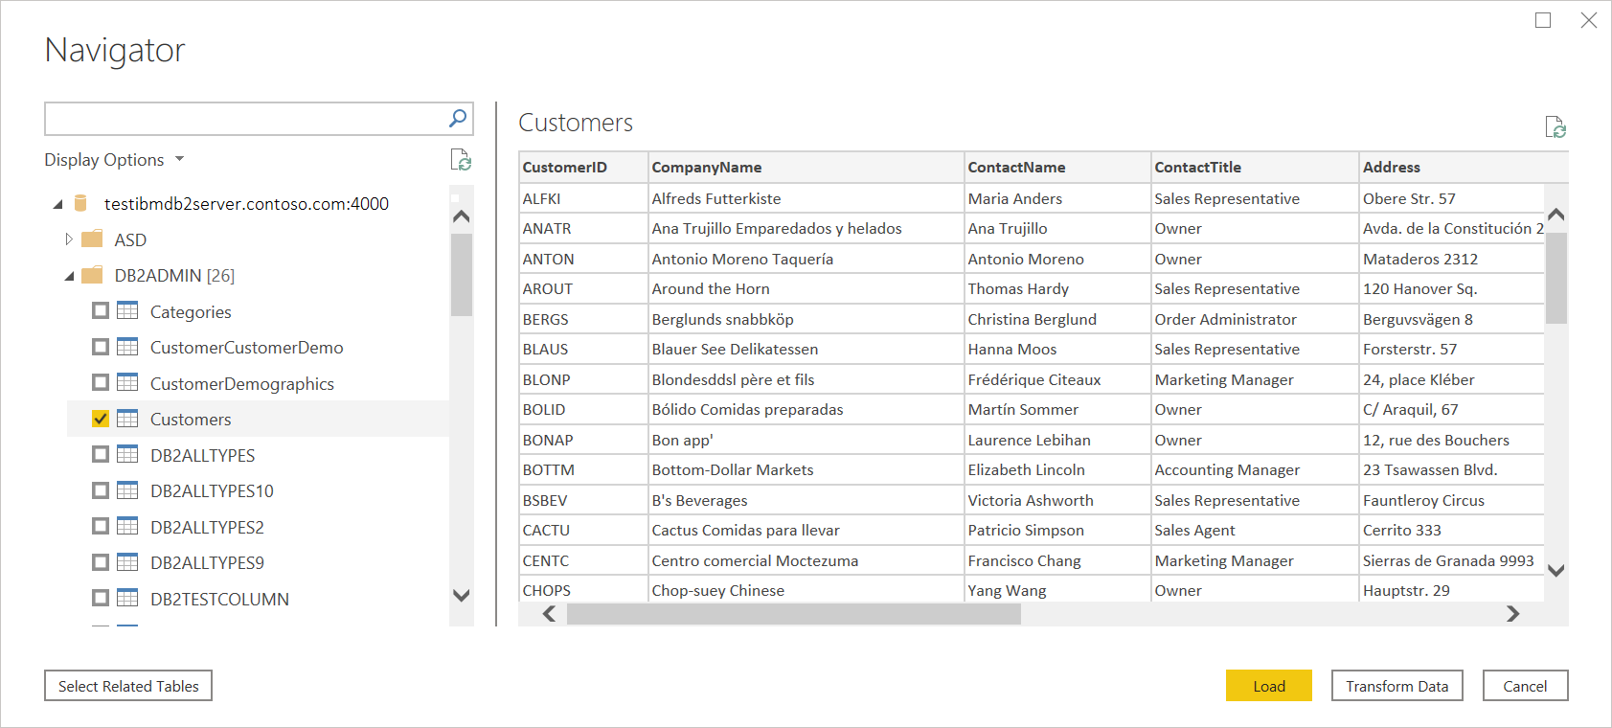
Task: Click the DB2ADMIN folder icon
Action: pyautogui.click(x=92, y=276)
